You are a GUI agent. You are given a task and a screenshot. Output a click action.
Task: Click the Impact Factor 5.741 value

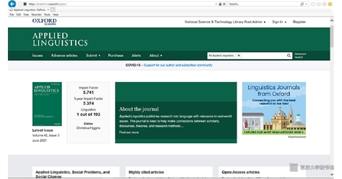pos(88,93)
